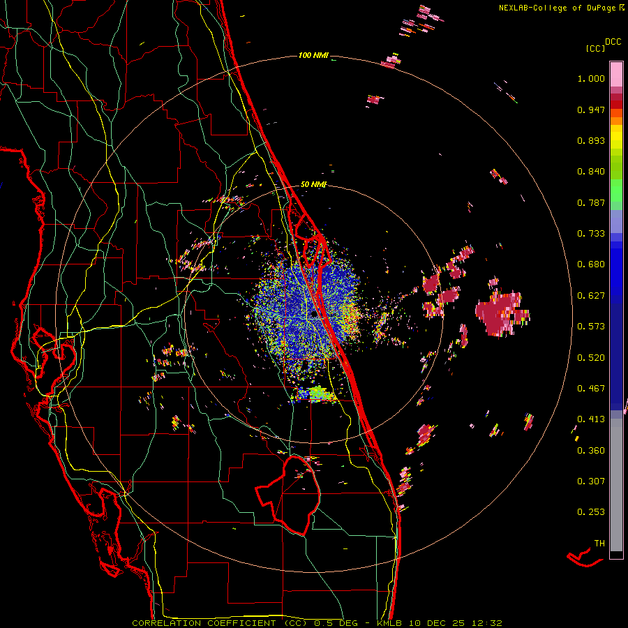
Task: Click the 10 DEC 25 date text
Action: (436, 623)
